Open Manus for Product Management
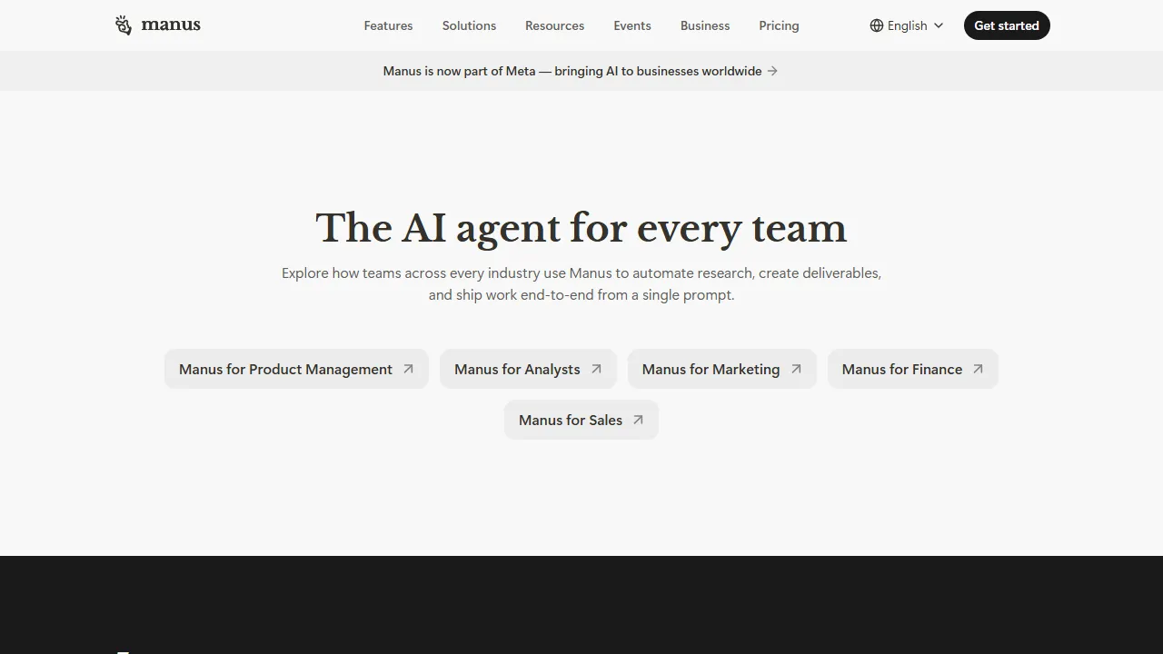 (296, 369)
